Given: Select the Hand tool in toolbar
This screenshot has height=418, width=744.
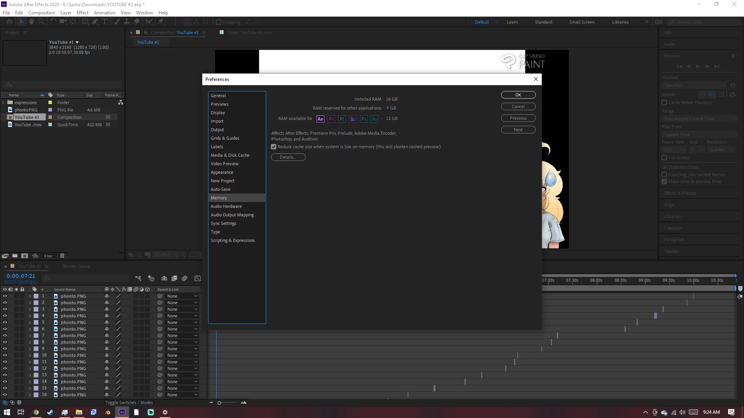Looking at the screenshot, I should [31, 22].
